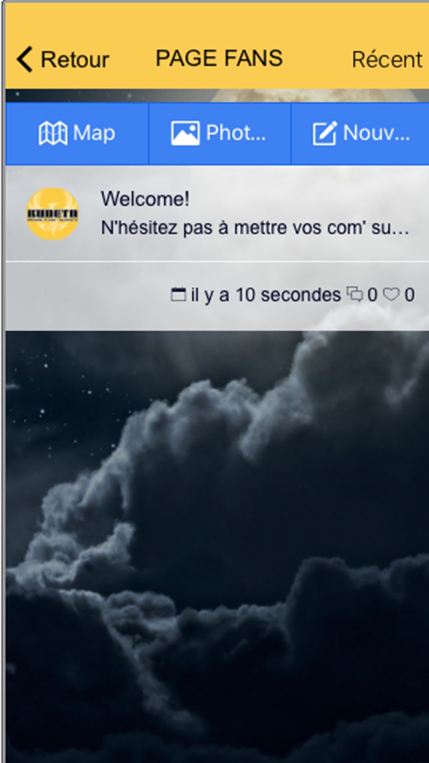429x763 pixels.
Task: Click the likes count zero
Action: 409,295
